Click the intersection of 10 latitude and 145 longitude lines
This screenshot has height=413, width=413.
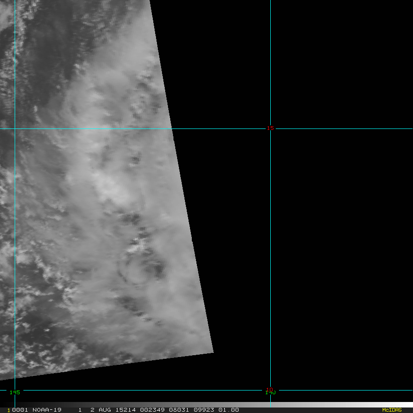point(15,391)
